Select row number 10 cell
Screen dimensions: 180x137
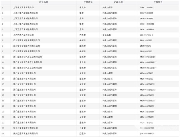(x=3, y=57)
